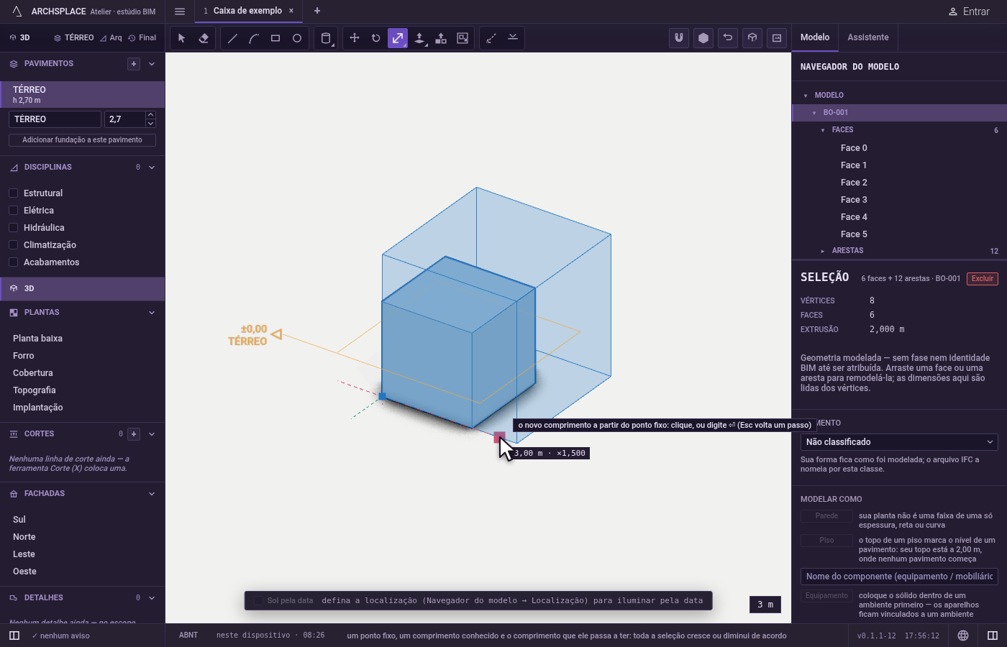This screenshot has width=1007, height=647.
Task: Increase the pavimento height stepper
Action: (x=150, y=115)
